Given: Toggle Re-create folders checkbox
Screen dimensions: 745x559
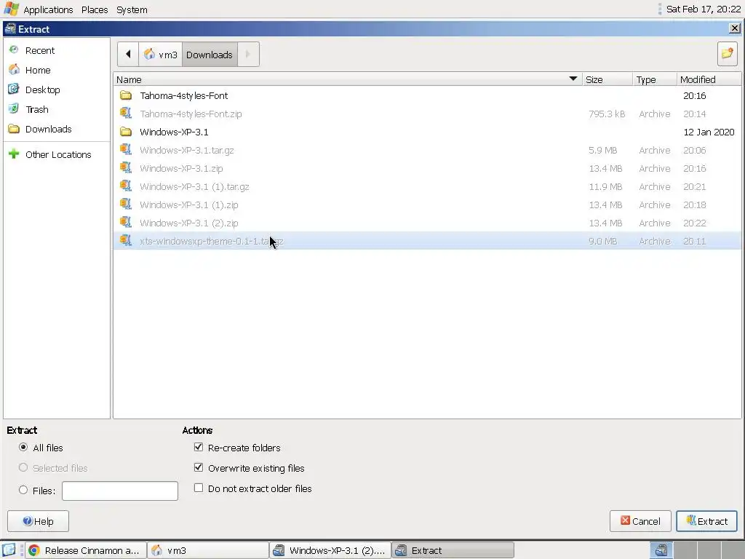Looking at the screenshot, I should tap(199, 448).
